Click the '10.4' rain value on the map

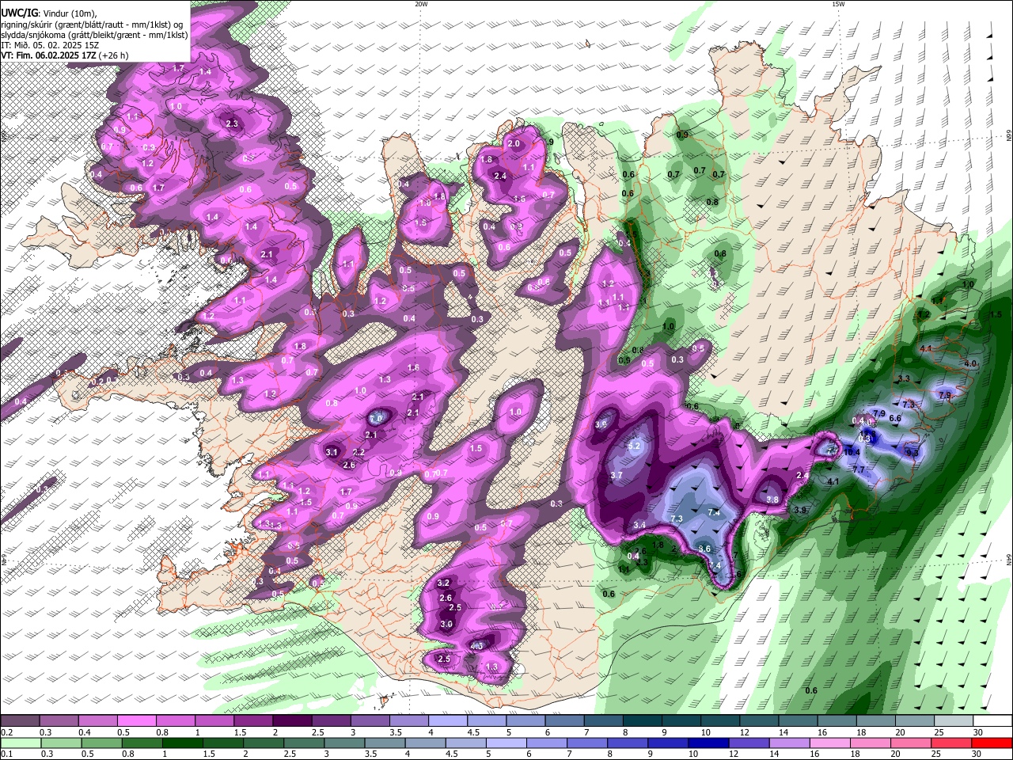(x=852, y=452)
